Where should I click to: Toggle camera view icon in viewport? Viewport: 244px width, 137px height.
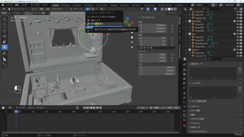(x=132, y=42)
